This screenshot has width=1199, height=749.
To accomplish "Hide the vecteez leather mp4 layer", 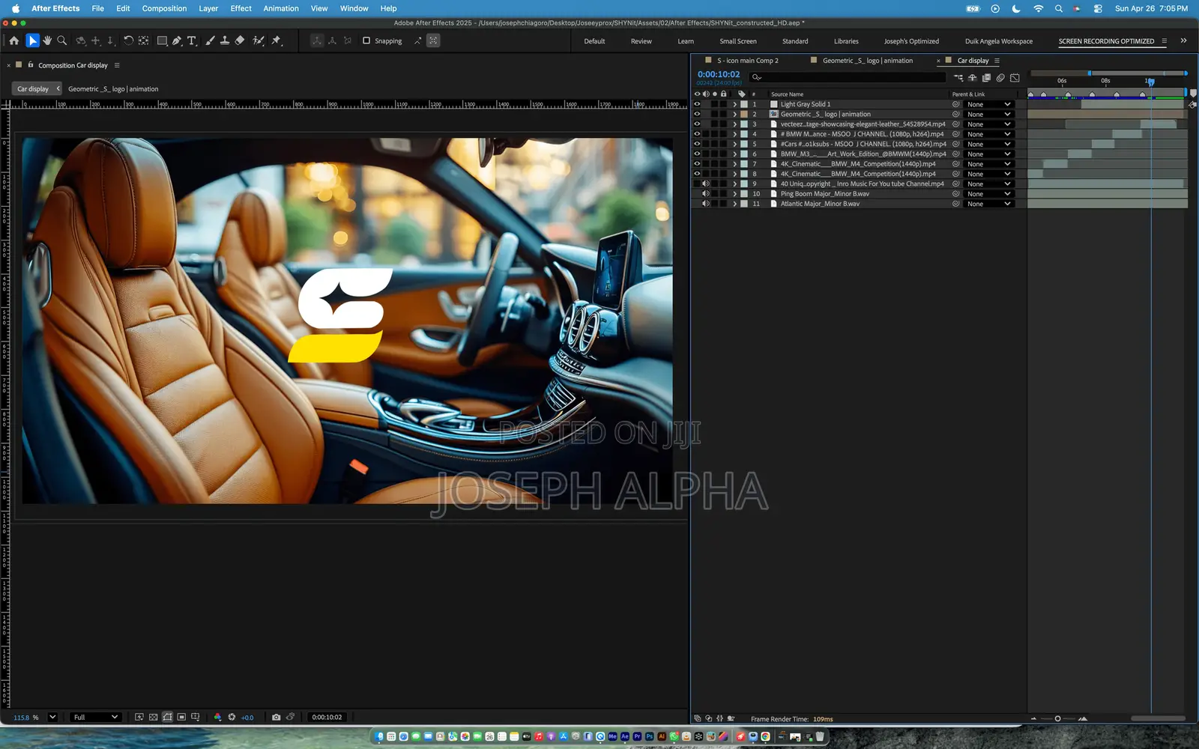I will (697, 124).
